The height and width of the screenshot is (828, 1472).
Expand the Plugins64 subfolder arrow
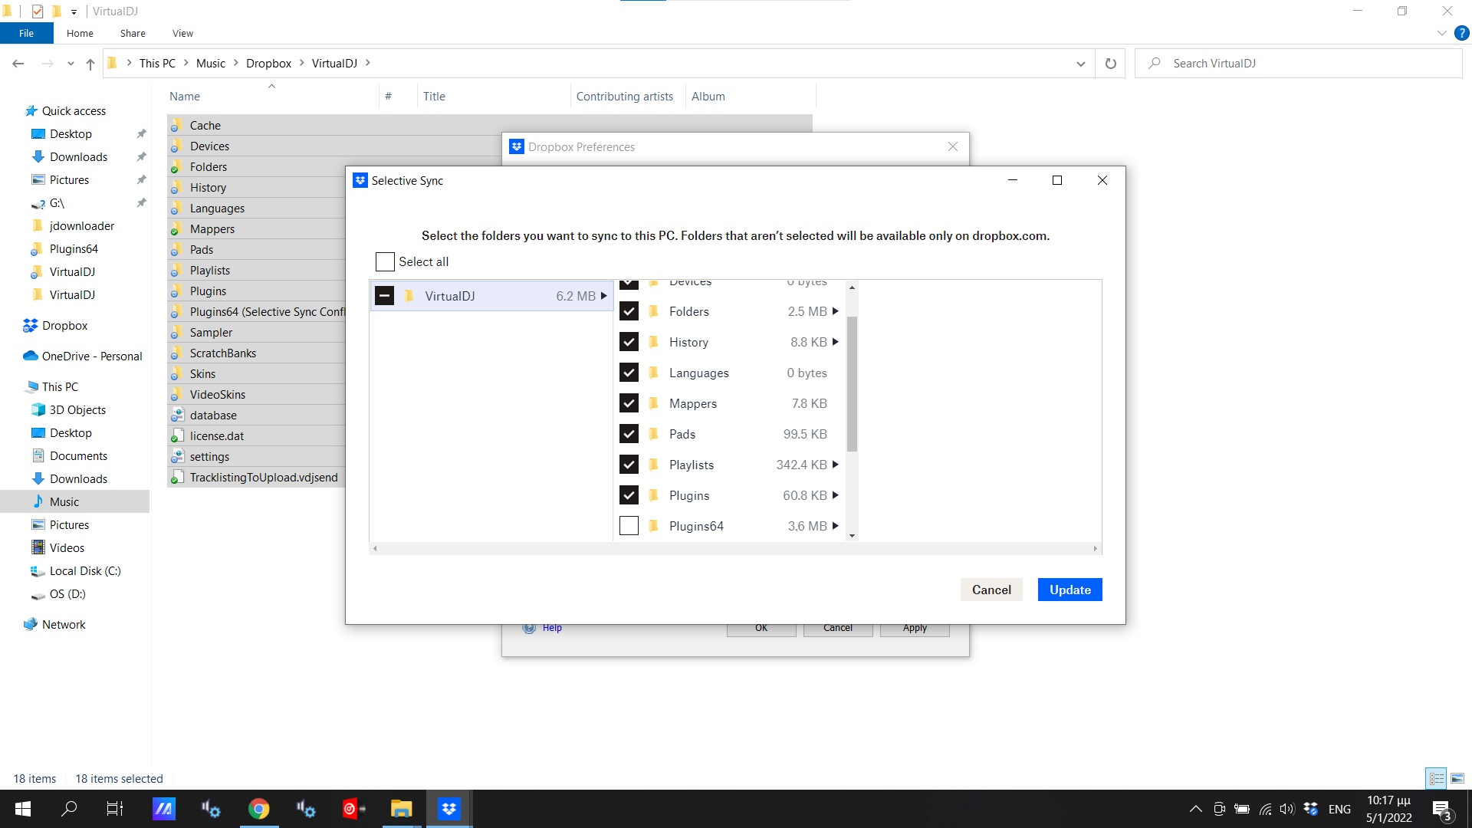tap(836, 526)
